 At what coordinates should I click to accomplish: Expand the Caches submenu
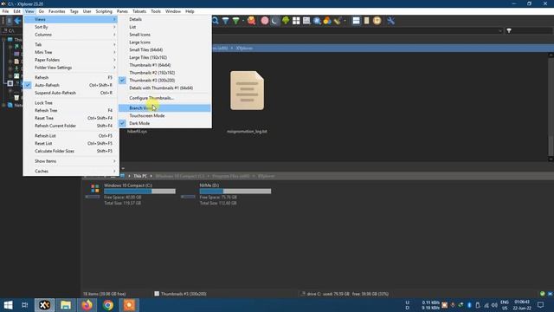[71, 172]
